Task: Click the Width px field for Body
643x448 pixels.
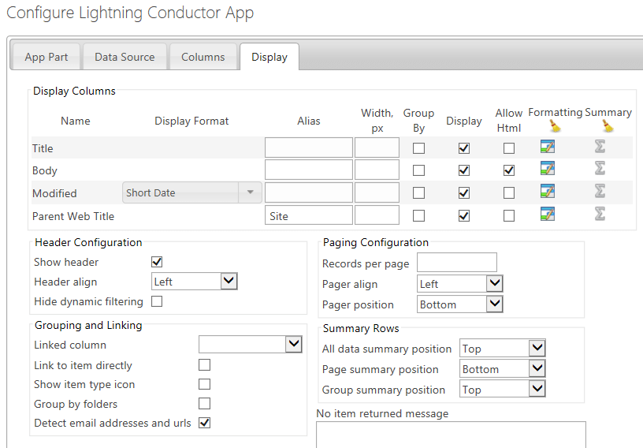Action: click(x=377, y=170)
